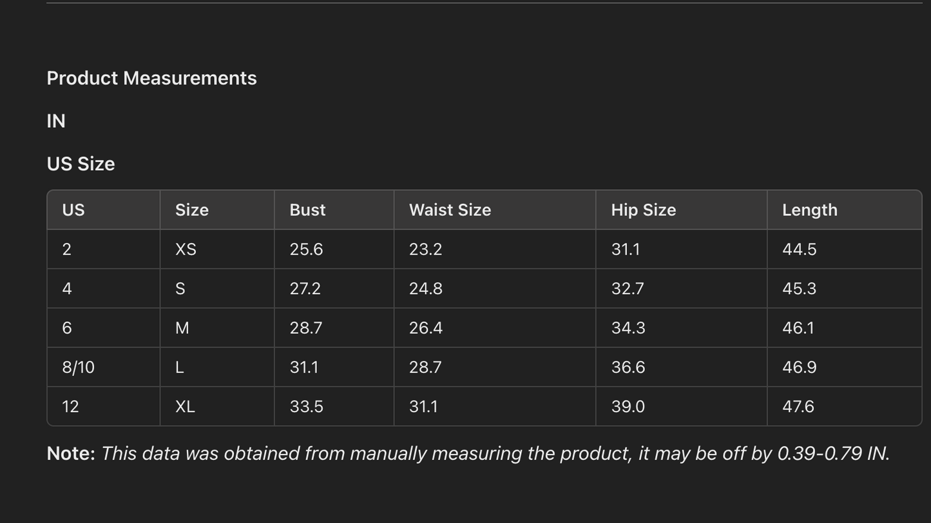Select the XS size cell
The image size is (931, 523).
click(x=186, y=250)
